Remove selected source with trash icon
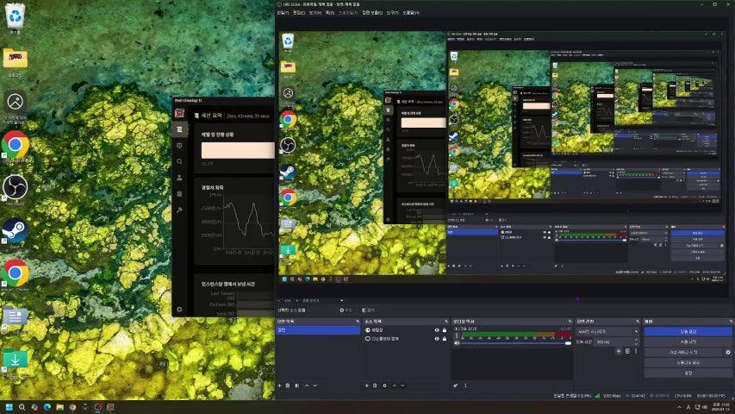The height and width of the screenshot is (414, 735). 375,386
